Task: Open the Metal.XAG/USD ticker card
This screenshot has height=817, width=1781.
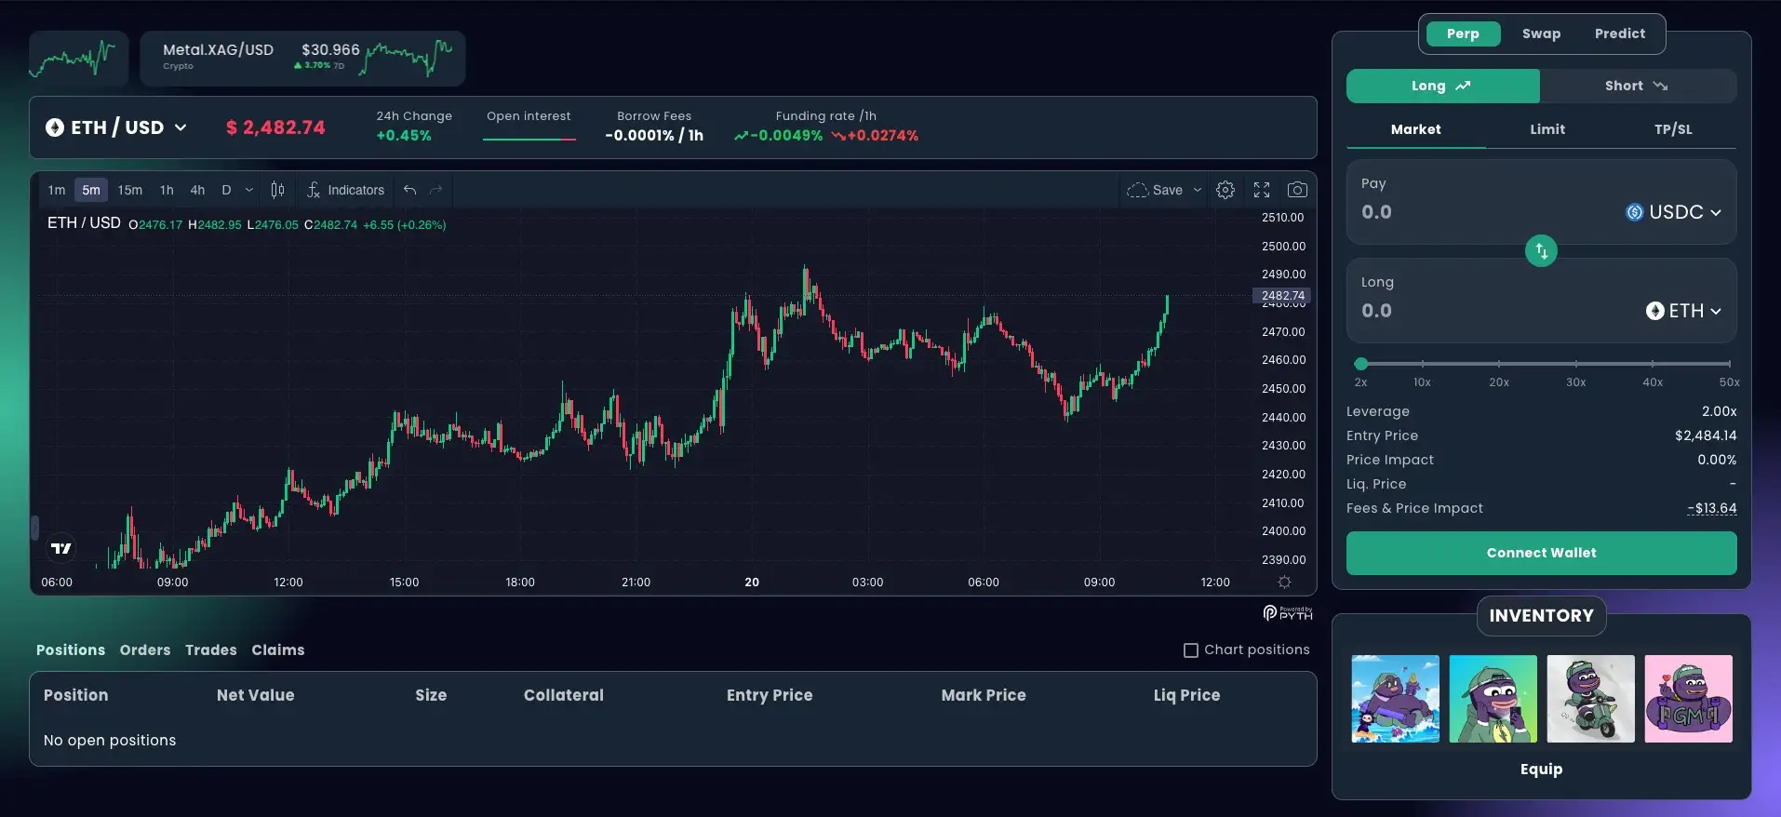Action: [x=302, y=59]
